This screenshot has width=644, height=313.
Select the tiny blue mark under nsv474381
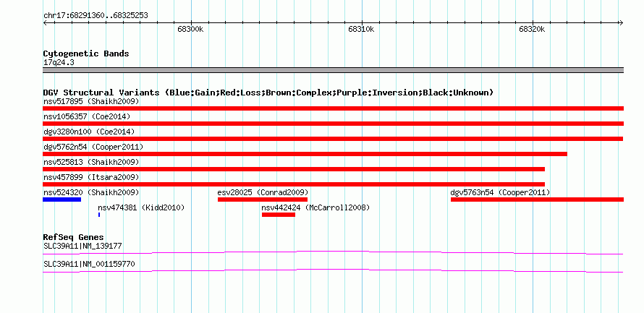pyautogui.click(x=99, y=215)
